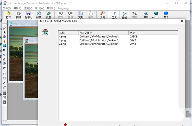The image size is (192, 126).
Task: Click the 帮助 question mark icon
Action: pyautogui.click(x=146, y=15)
